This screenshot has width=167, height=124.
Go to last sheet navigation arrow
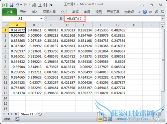[16, 114]
